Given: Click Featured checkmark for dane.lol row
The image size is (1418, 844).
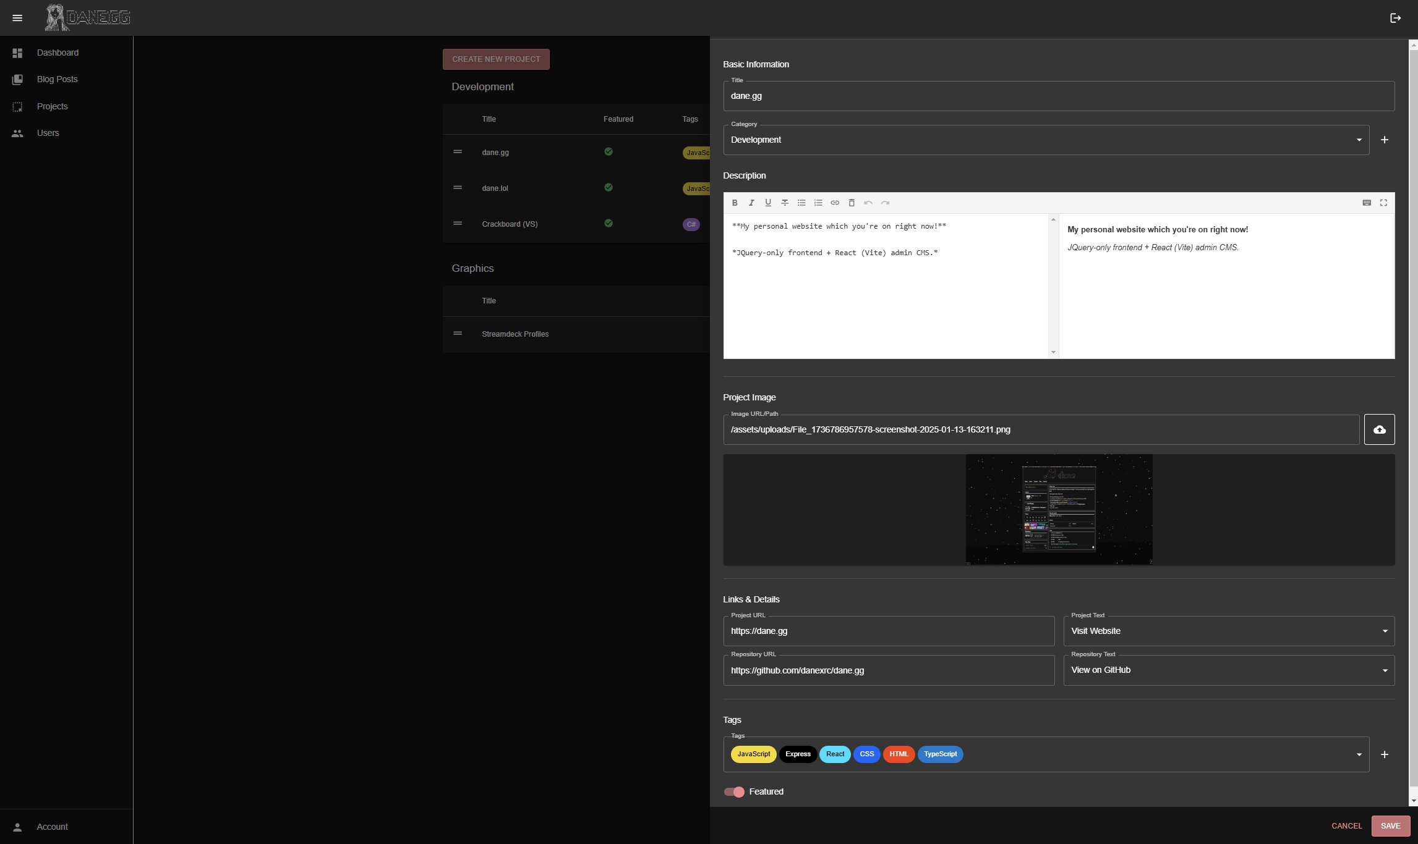Looking at the screenshot, I should pos(609,187).
